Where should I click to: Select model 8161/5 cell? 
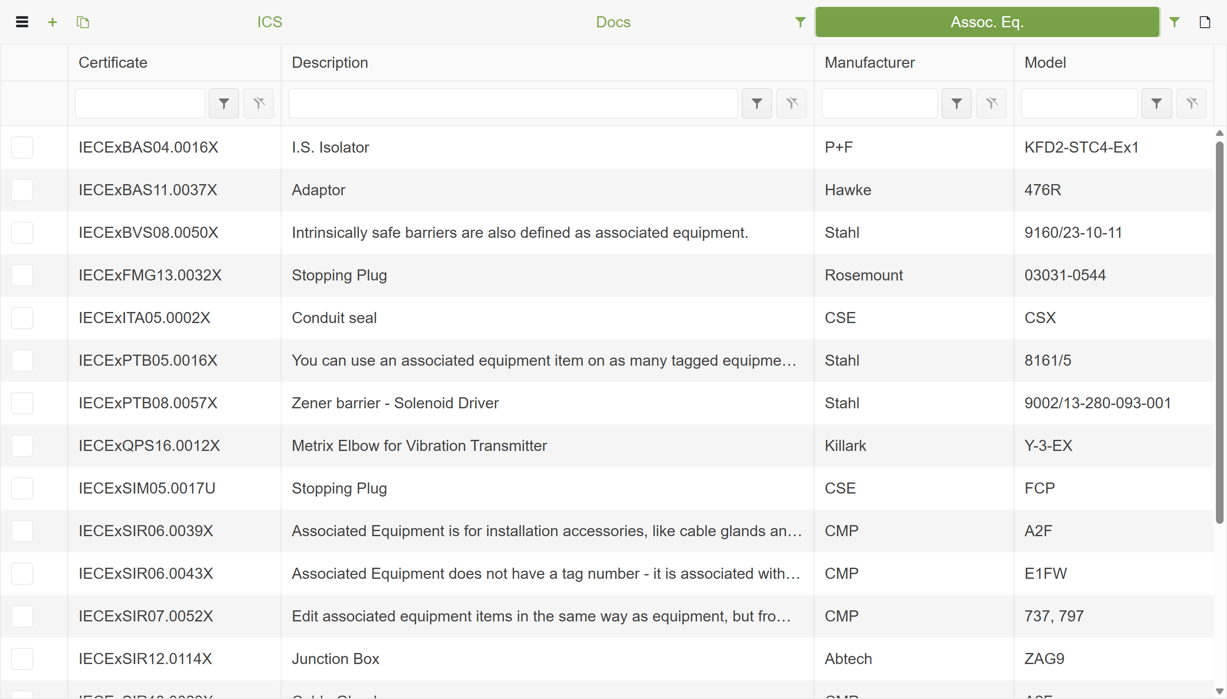tap(1114, 361)
